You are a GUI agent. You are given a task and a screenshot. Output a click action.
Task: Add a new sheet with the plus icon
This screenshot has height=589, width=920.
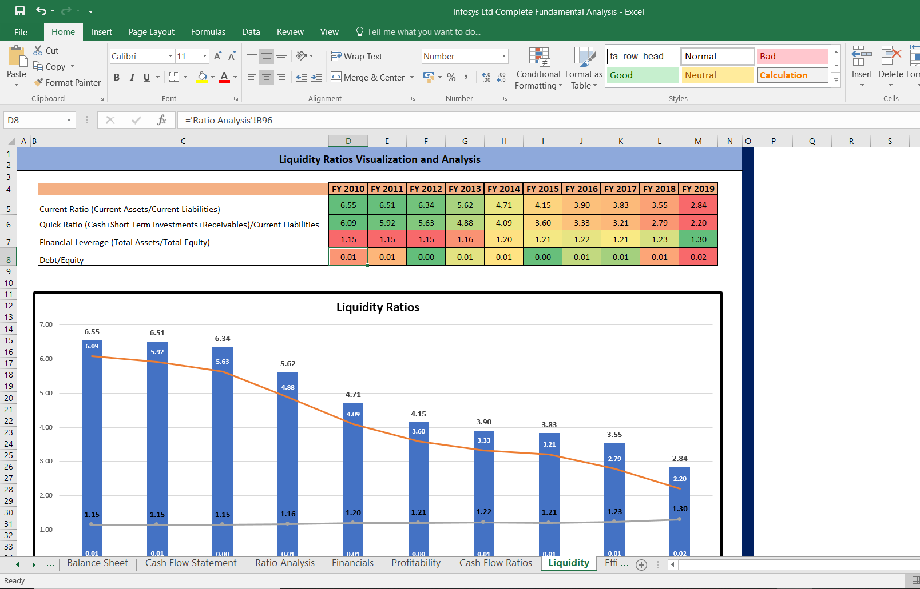point(641,565)
